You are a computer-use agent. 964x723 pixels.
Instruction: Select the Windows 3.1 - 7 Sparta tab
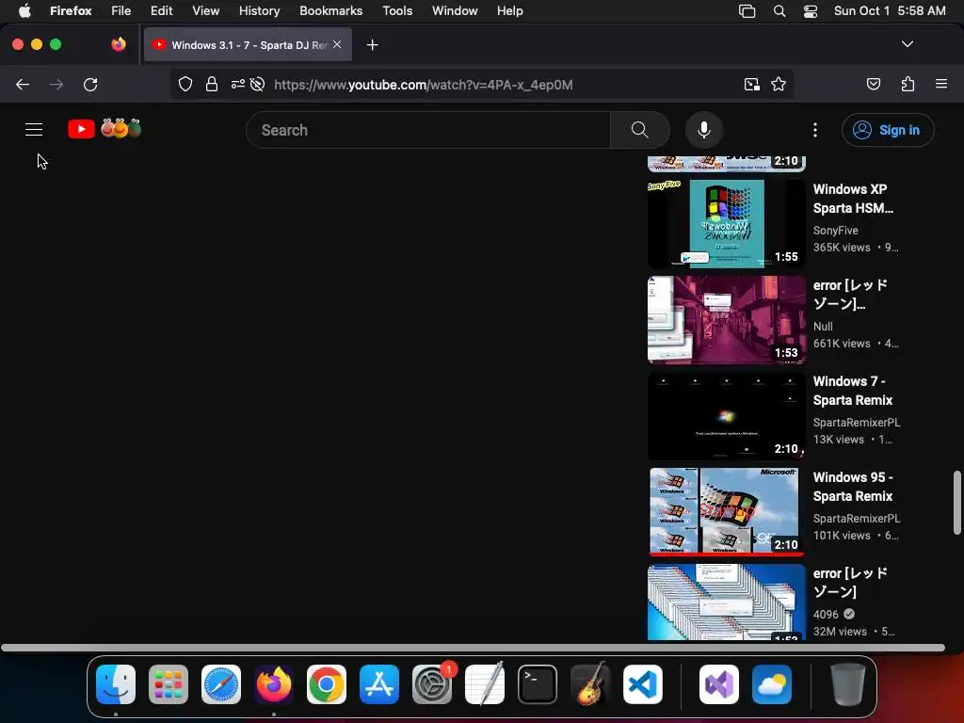click(248, 45)
